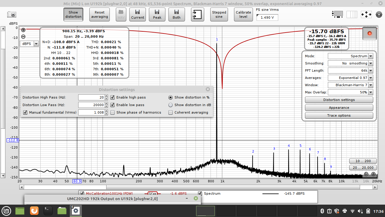Viewport: 385px width, 217px height.
Task: Uncheck Manual fundamental checkbox
Action: click(x=25, y=112)
